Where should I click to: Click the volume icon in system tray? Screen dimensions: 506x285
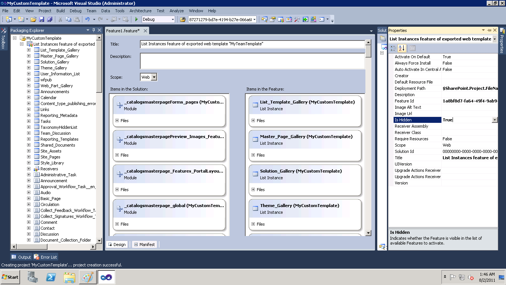pos(470,277)
